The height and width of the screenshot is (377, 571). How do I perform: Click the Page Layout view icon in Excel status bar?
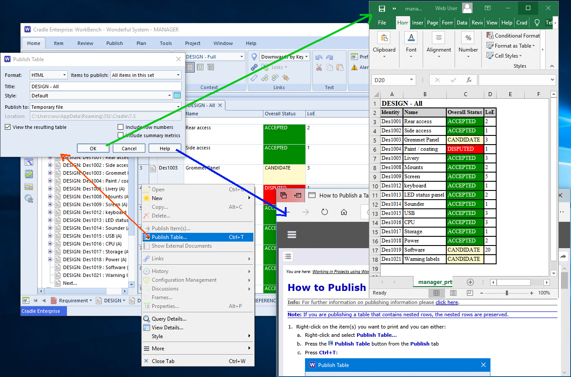[453, 293]
